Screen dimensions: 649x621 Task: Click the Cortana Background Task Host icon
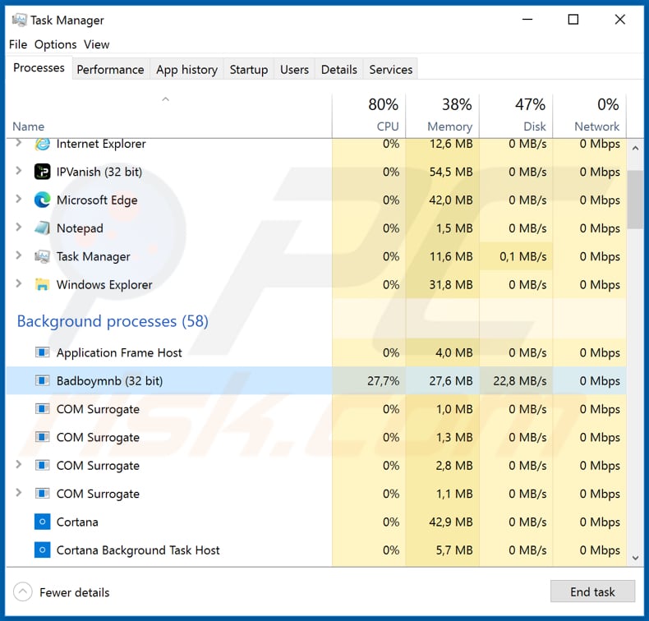[x=42, y=550]
